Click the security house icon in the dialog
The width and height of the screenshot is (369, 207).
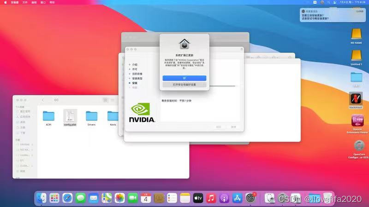pyautogui.click(x=184, y=44)
